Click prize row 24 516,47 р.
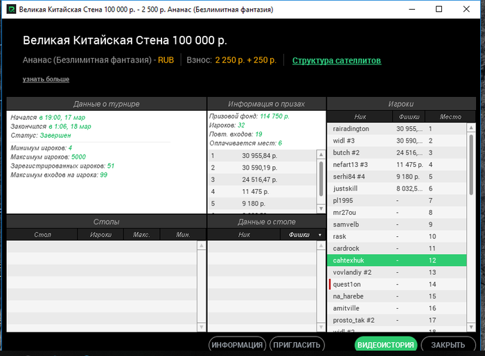The image size is (485, 356). (263, 179)
